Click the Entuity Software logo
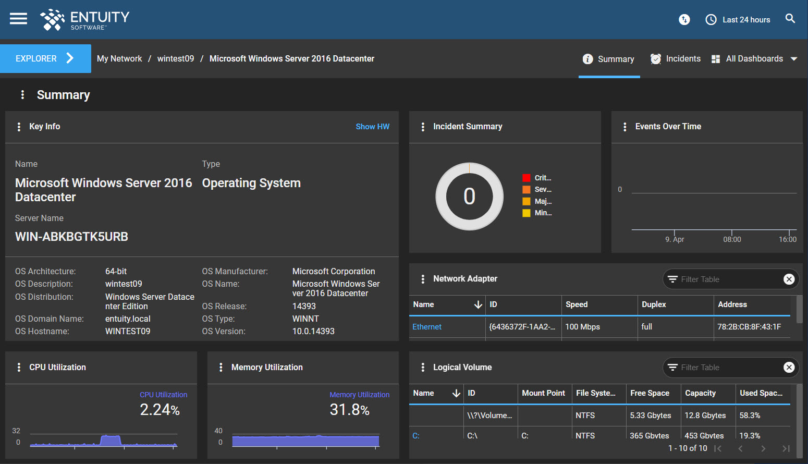808x464 pixels. pyautogui.click(x=84, y=20)
